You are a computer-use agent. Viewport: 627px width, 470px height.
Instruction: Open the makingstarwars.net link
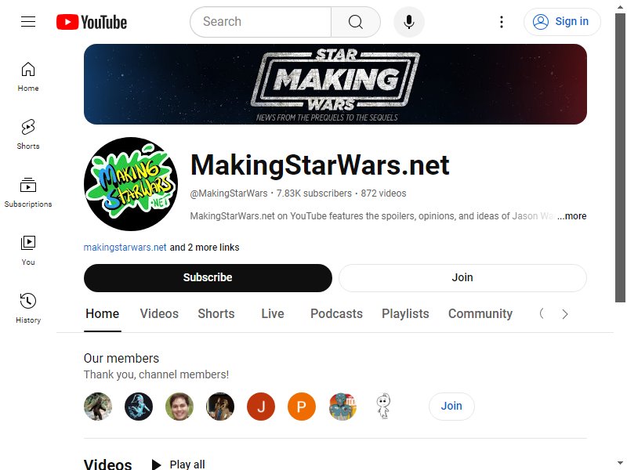(125, 248)
